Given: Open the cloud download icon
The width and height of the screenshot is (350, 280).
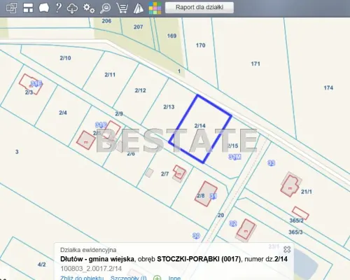Looking at the screenshot, I should click(72, 8).
